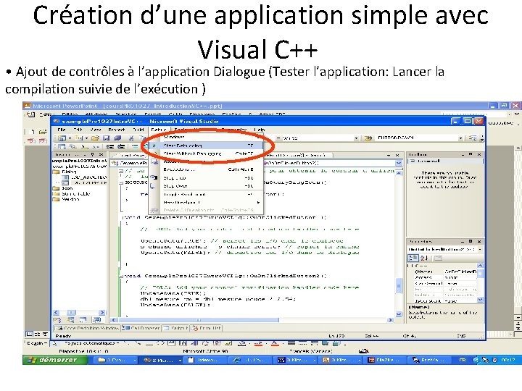The height and width of the screenshot is (391, 522).
Task: Open the BUTTONDOWN find combo dropdown
Action: [461, 138]
